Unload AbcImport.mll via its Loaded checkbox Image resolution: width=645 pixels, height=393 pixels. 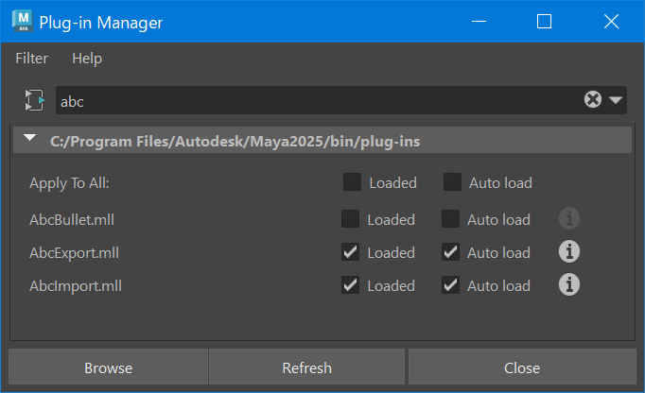tap(351, 285)
